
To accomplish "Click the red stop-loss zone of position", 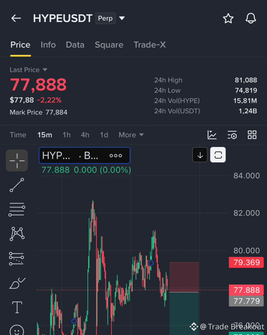I will (x=184, y=277).
